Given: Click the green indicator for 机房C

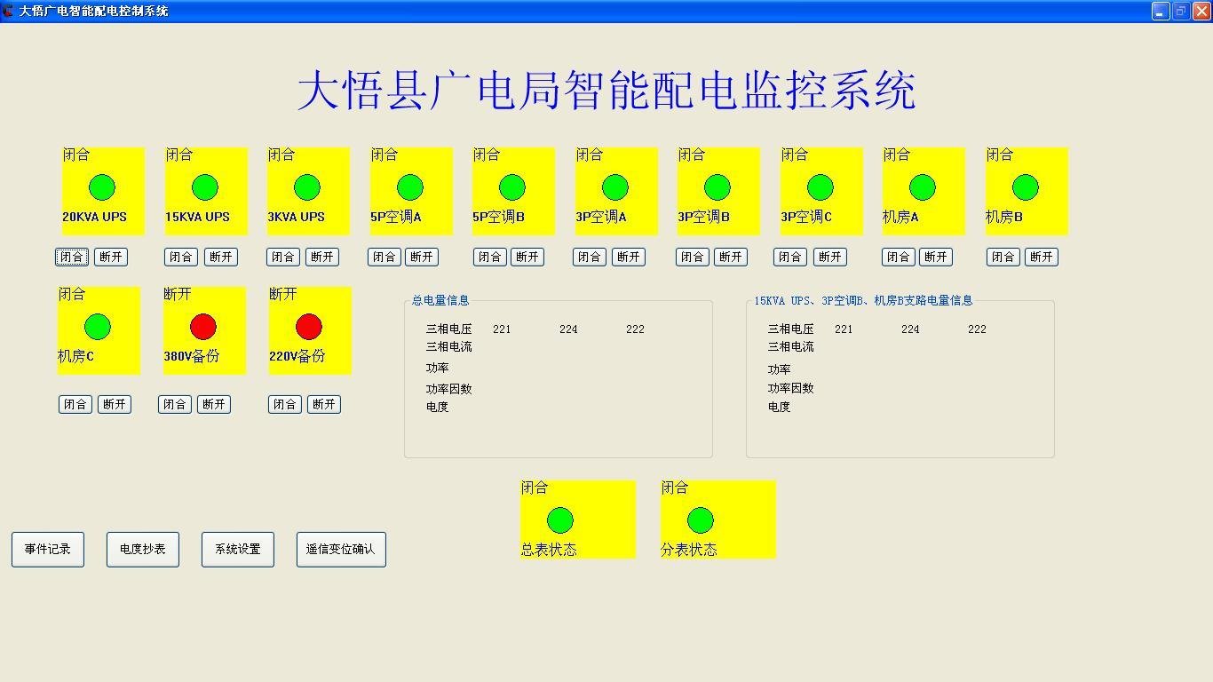Looking at the screenshot, I should point(98,327).
